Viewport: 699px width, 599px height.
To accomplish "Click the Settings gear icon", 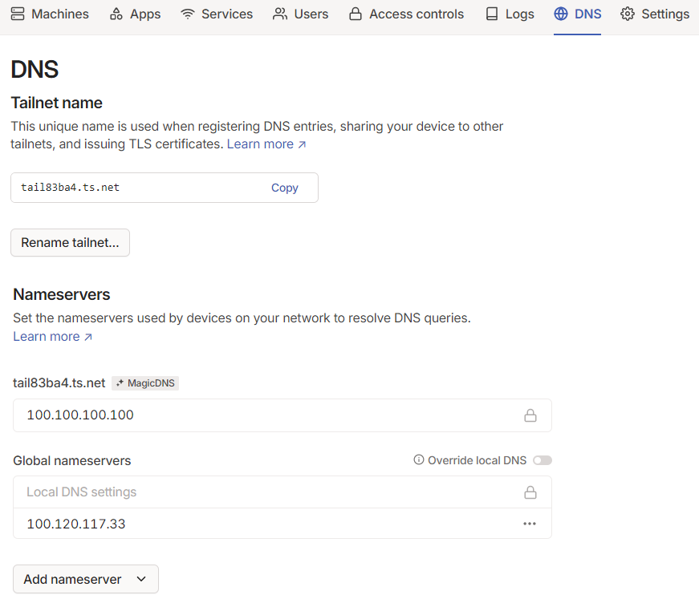I will tap(628, 14).
